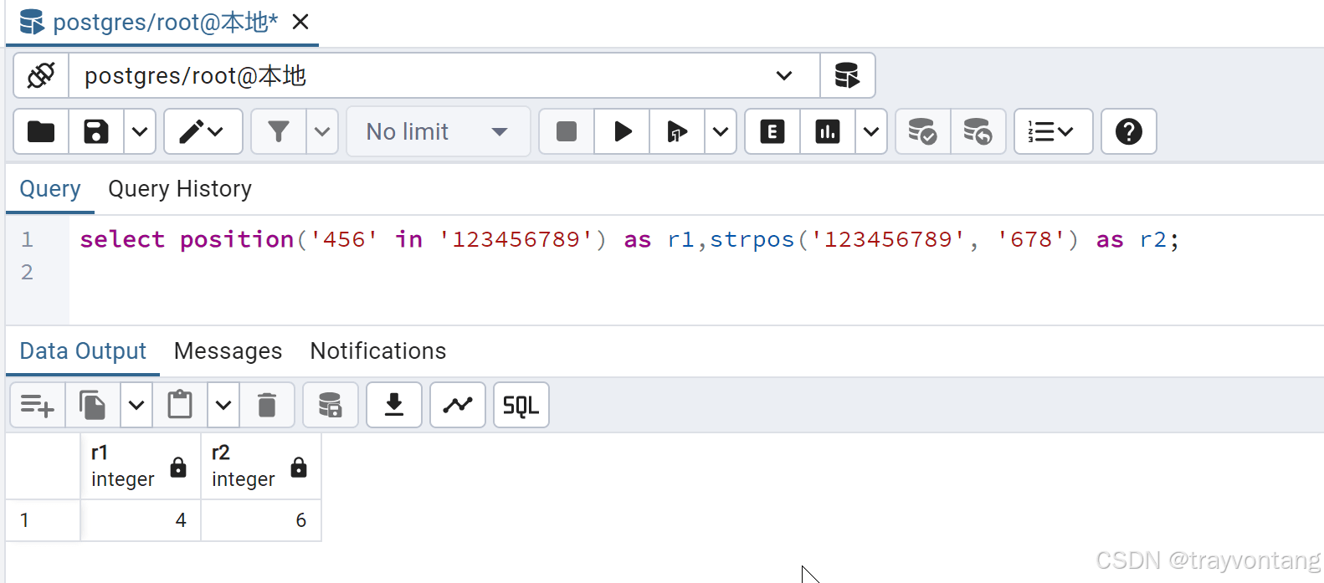The height and width of the screenshot is (583, 1324).
Task: Open the edit pencil menu
Action: pyautogui.click(x=203, y=131)
